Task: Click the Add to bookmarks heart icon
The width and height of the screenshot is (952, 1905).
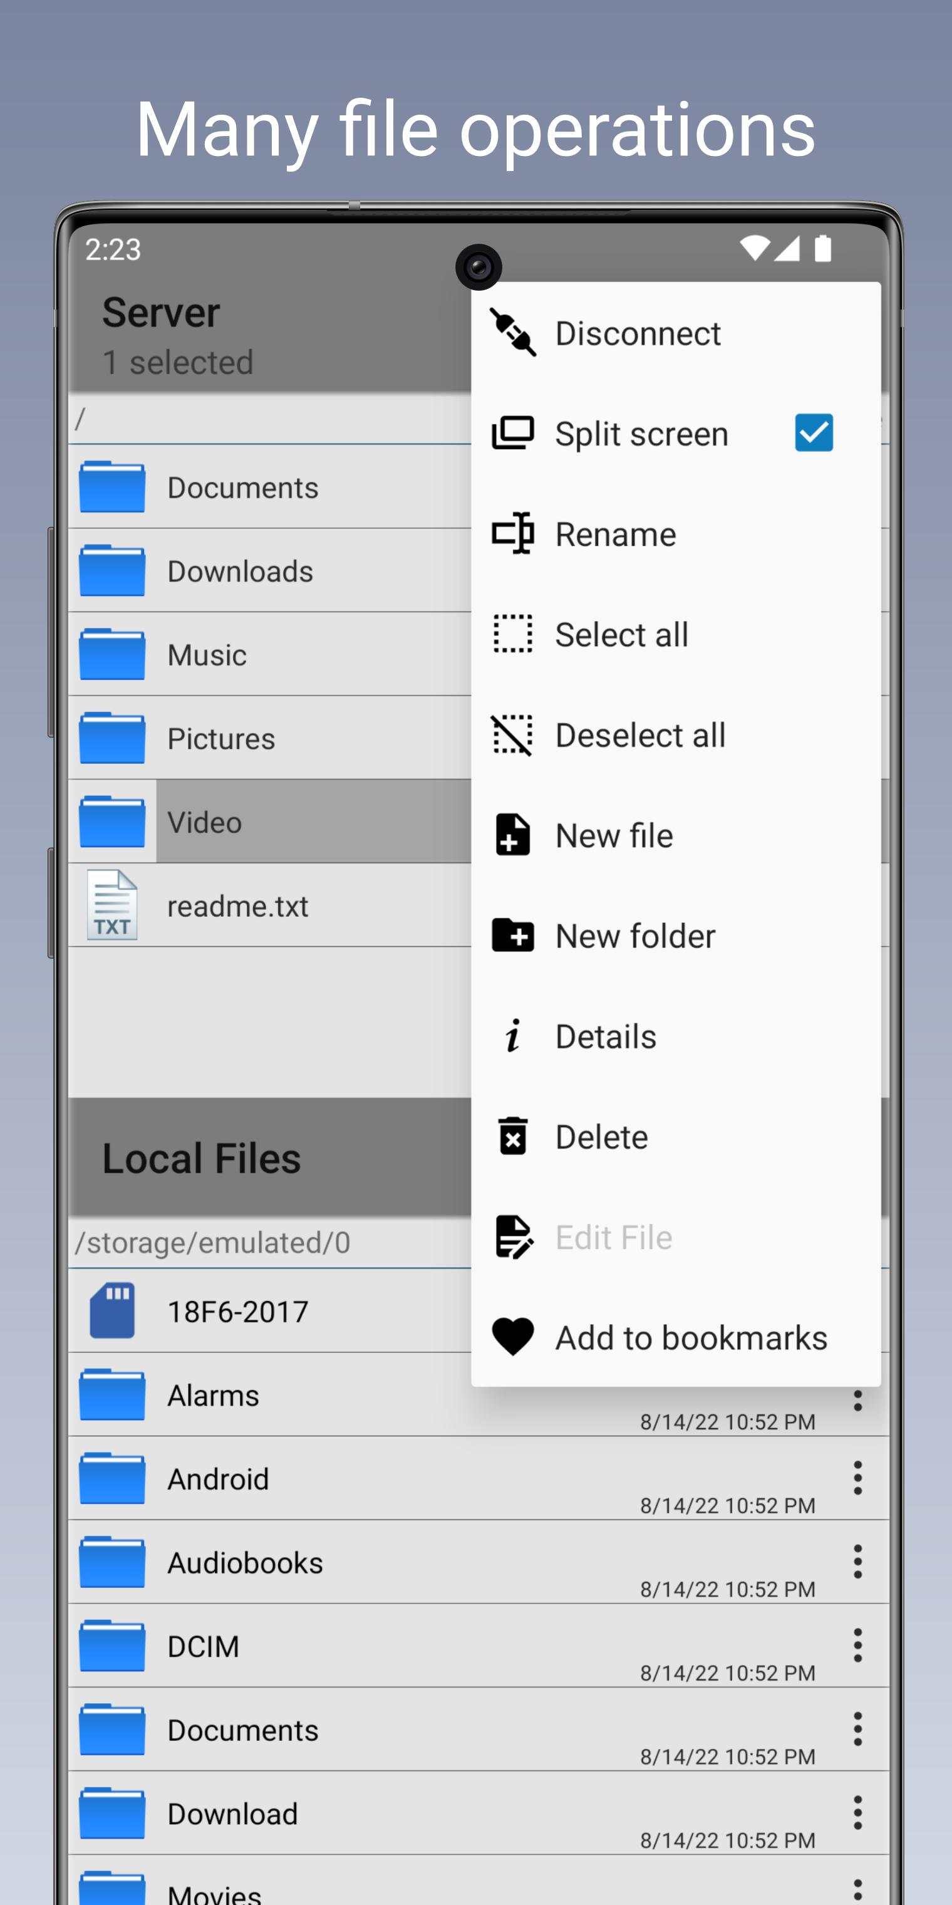Action: 512,1337
